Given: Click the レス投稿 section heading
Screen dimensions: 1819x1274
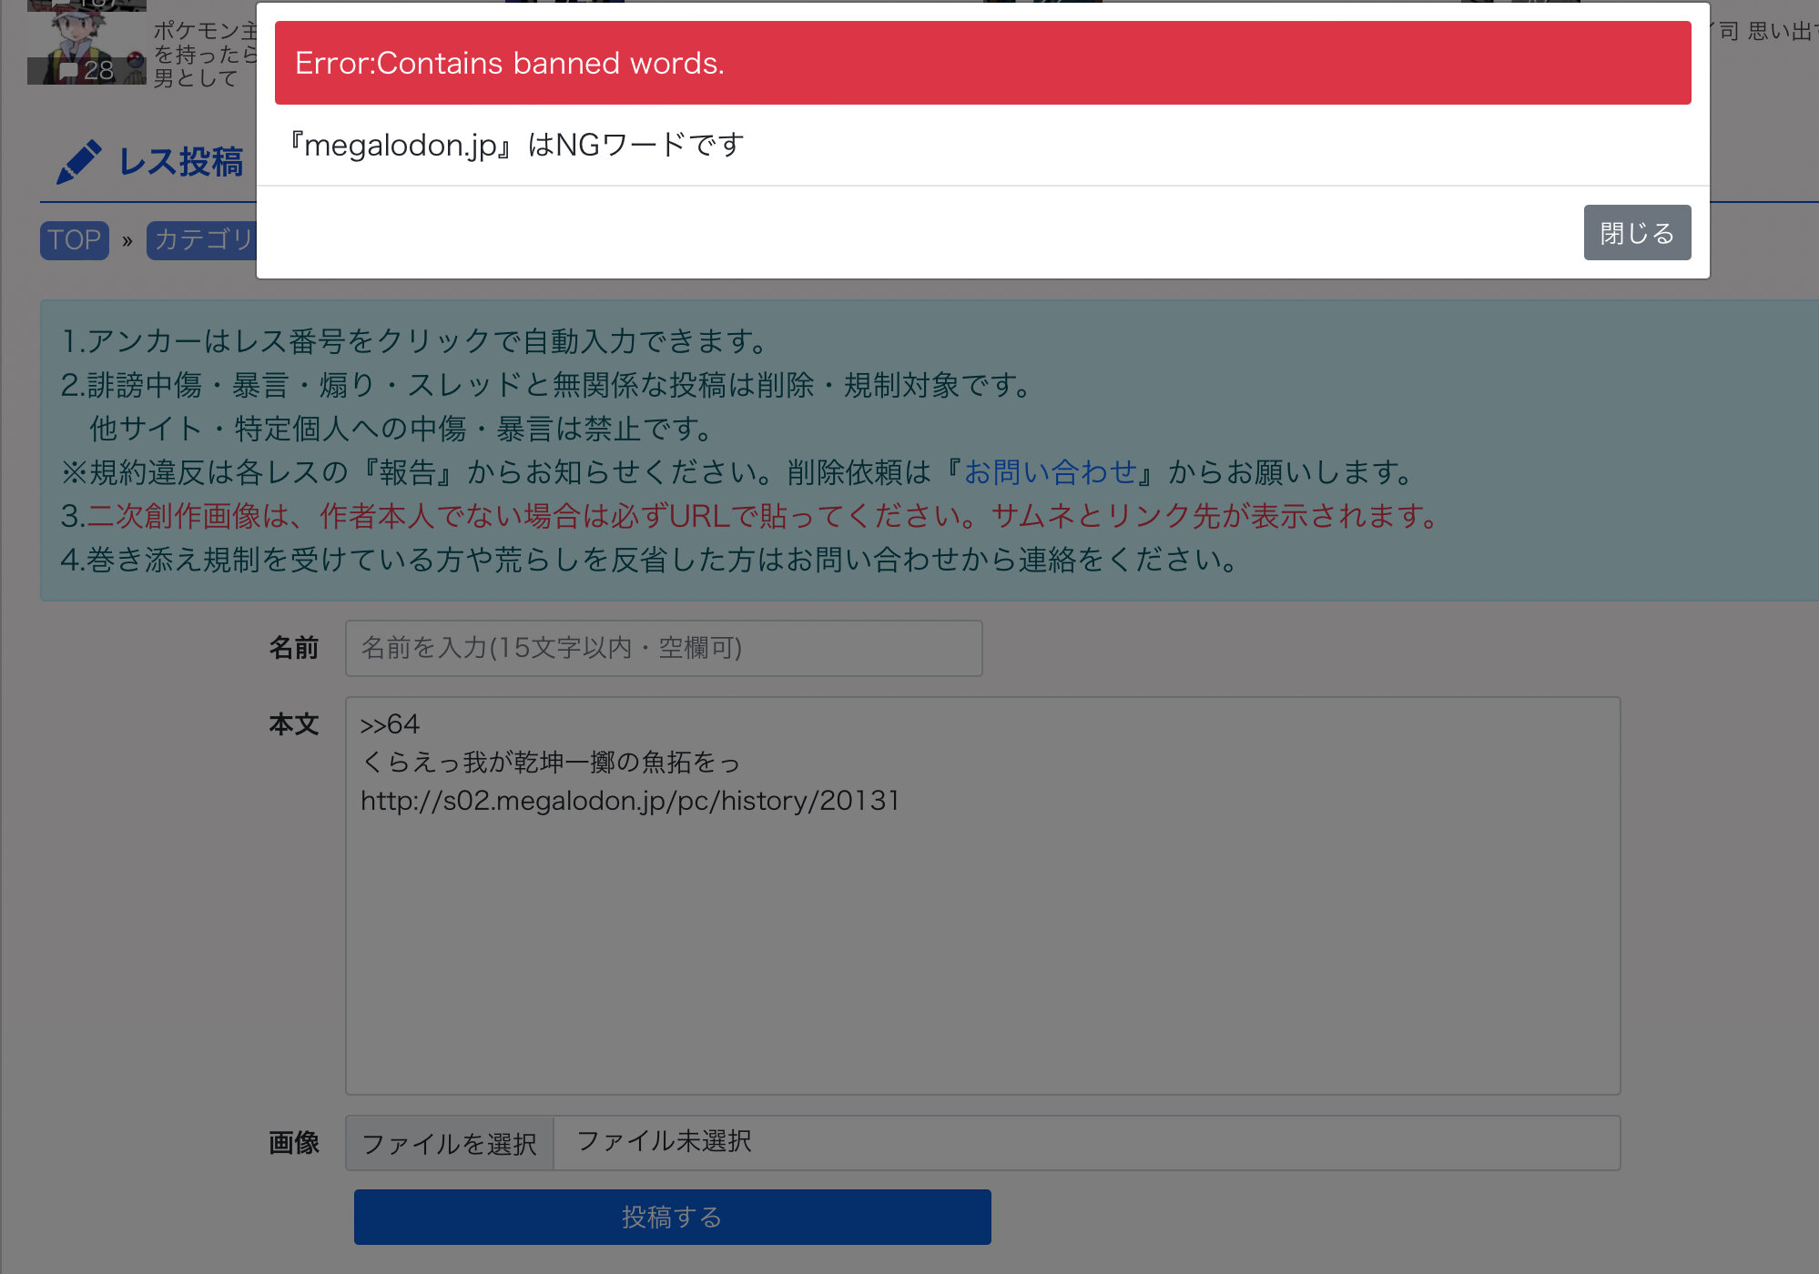Looking at the screenshot, I should 180,162.
